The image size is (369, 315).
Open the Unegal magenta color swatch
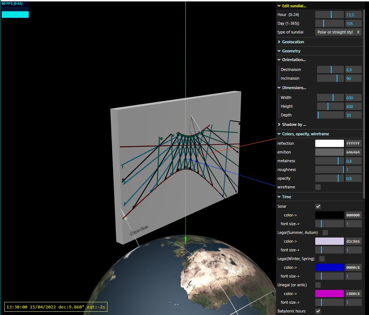click(329, 294)
